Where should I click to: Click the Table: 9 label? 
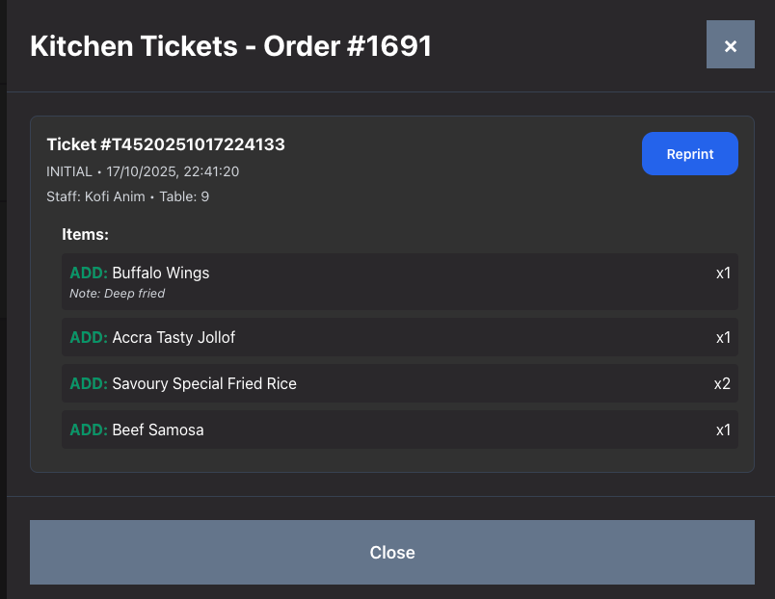(x=184, y=196)
